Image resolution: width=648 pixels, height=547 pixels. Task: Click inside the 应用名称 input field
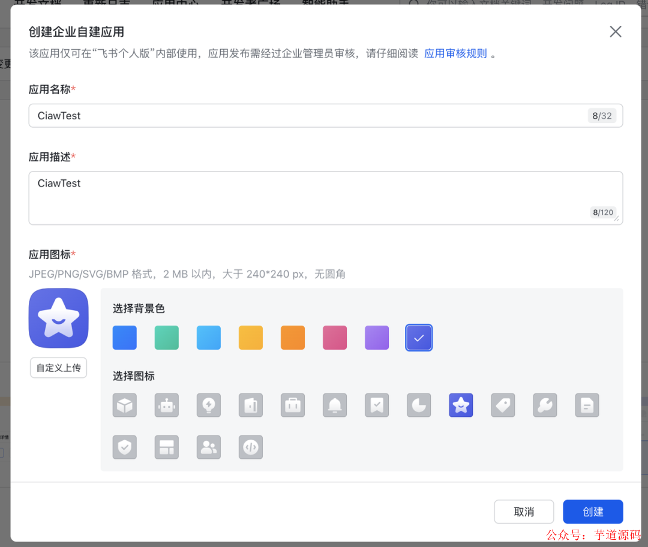324,115
